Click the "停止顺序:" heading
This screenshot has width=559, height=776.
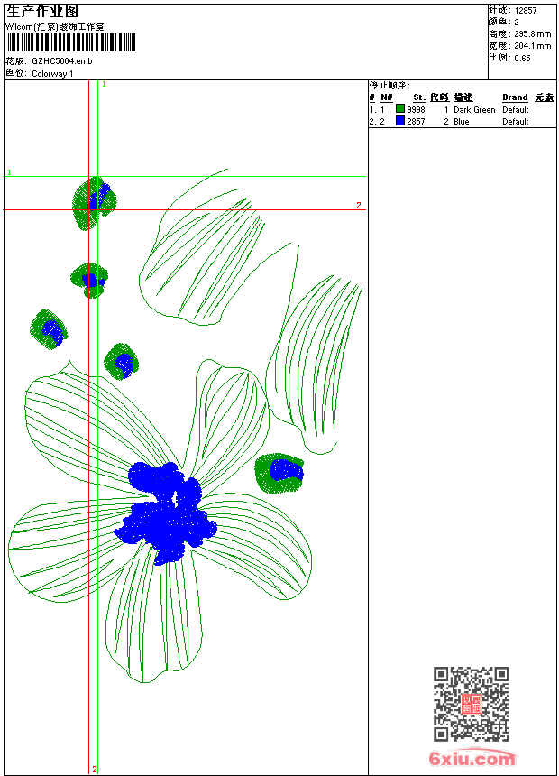coord(389,86)
